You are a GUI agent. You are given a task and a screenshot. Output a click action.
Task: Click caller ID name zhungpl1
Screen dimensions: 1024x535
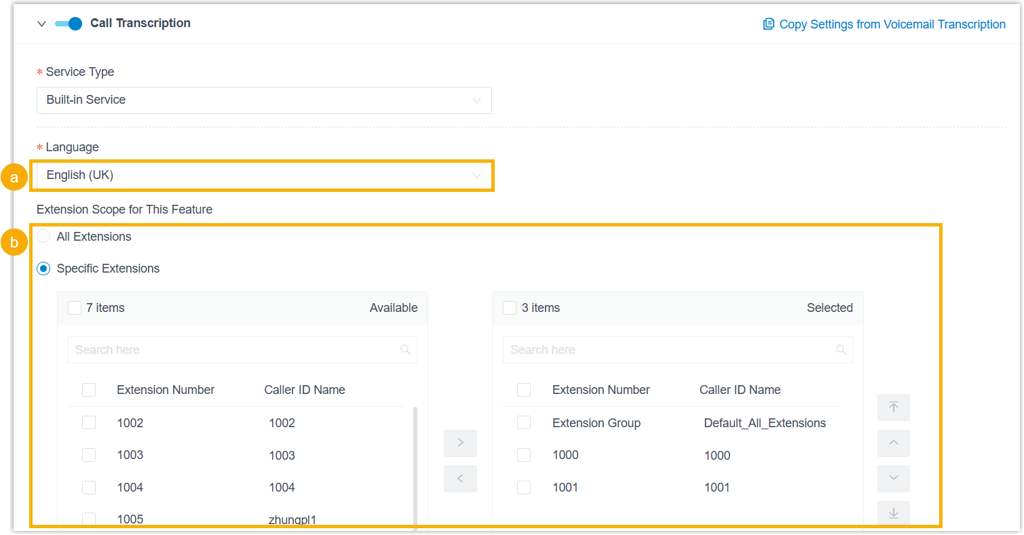[292, 520]
